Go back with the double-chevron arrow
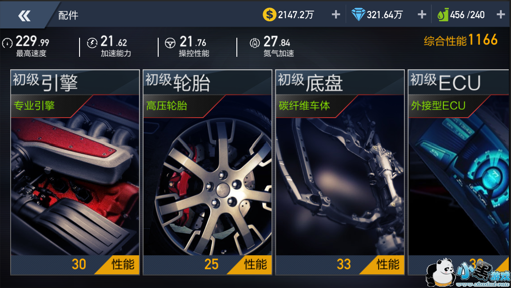511x288 pixels. (x=24, y=16)
